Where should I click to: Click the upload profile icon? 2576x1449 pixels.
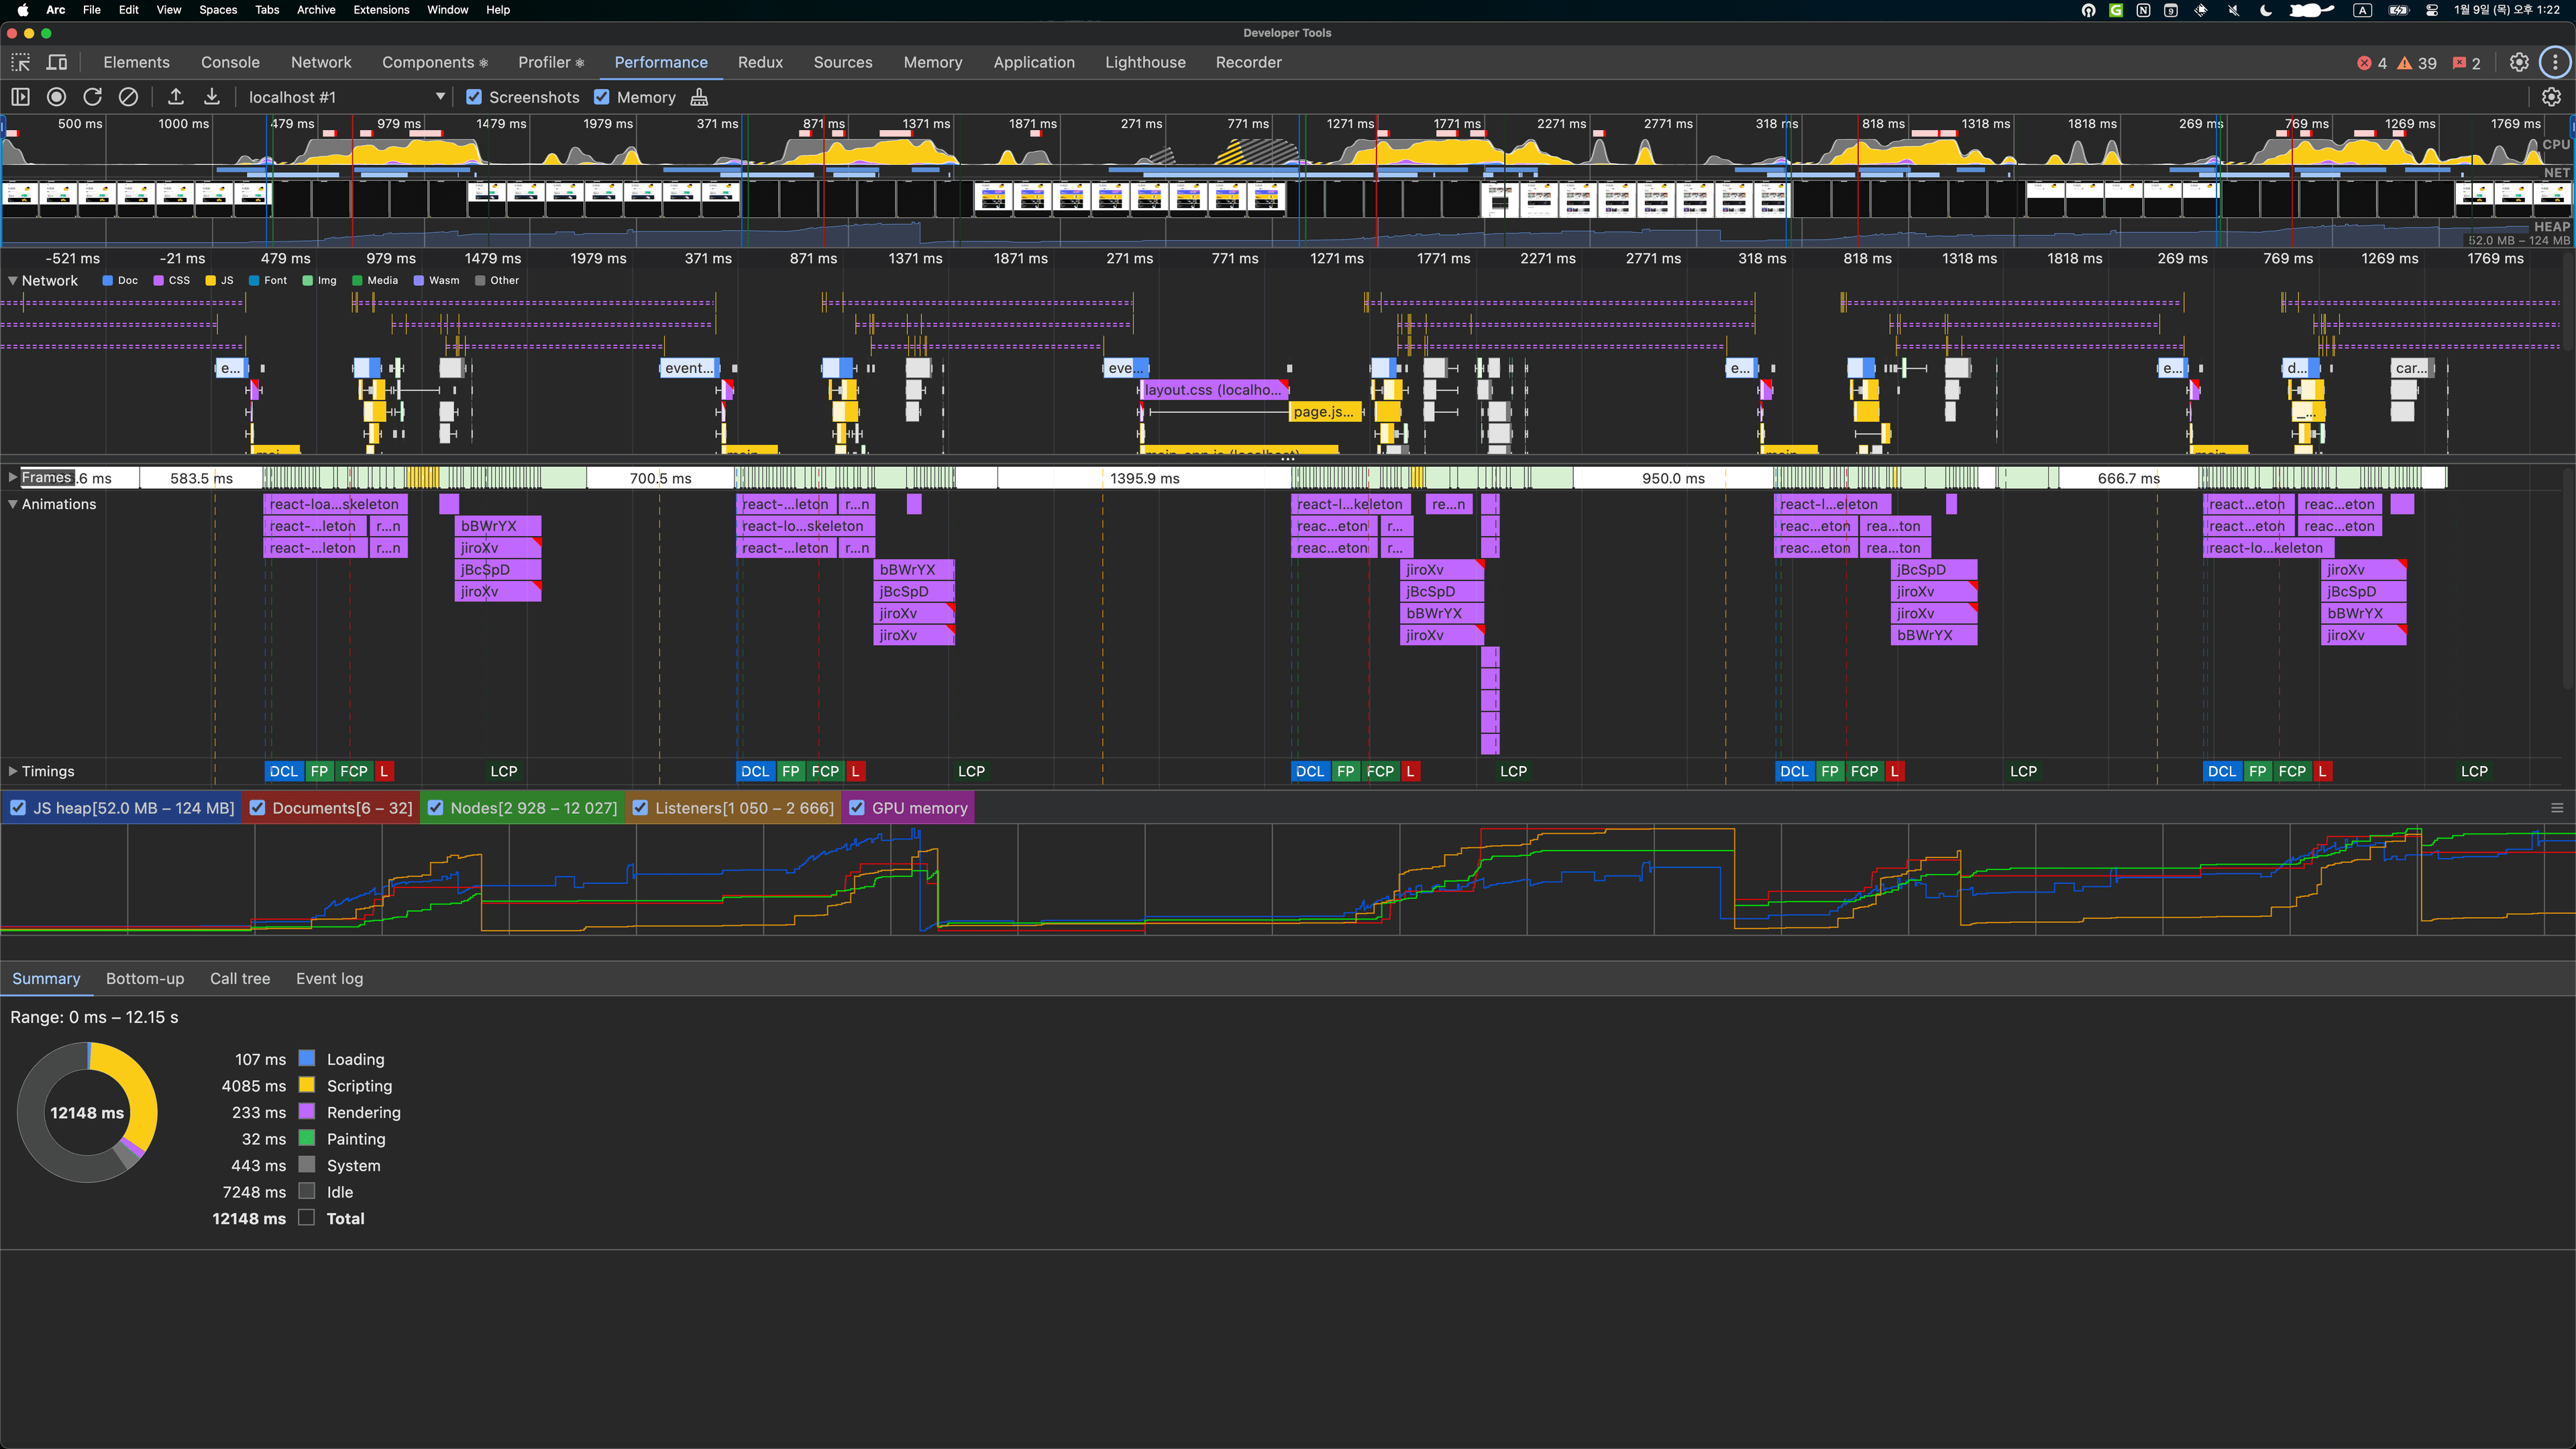(x=176, y=97)
